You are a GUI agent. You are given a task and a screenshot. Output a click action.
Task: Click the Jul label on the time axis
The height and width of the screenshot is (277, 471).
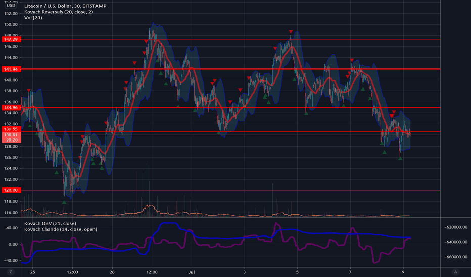[192, 272]
